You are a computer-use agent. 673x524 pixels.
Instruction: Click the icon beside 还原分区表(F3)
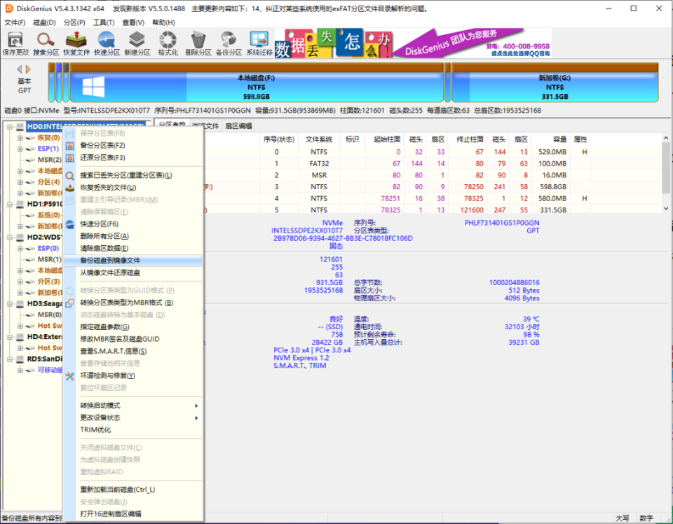tap(70, 158)
